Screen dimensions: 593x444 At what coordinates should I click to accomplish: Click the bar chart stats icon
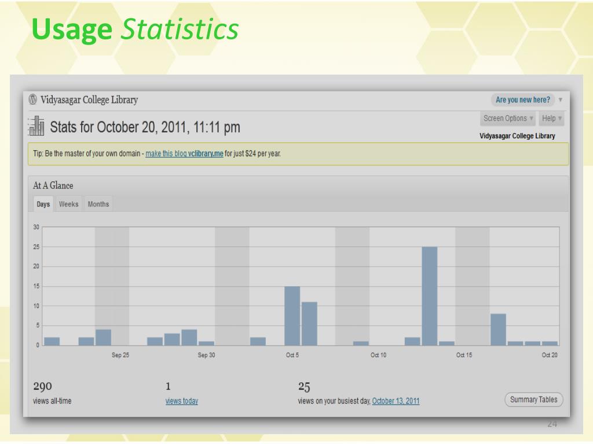[x=36, y=126]
